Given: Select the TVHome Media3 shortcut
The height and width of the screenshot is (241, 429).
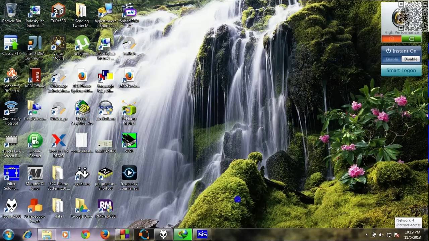Looking at the screenshot, I should 129,113.
